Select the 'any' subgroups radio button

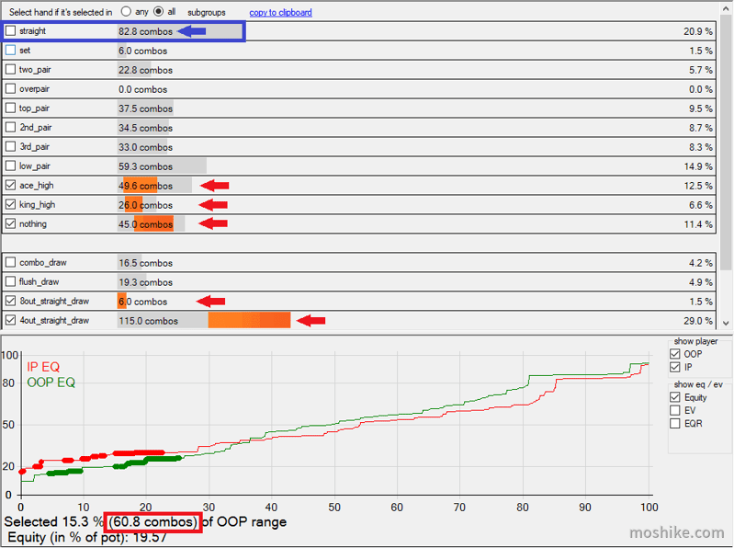[x=126, y=12]
